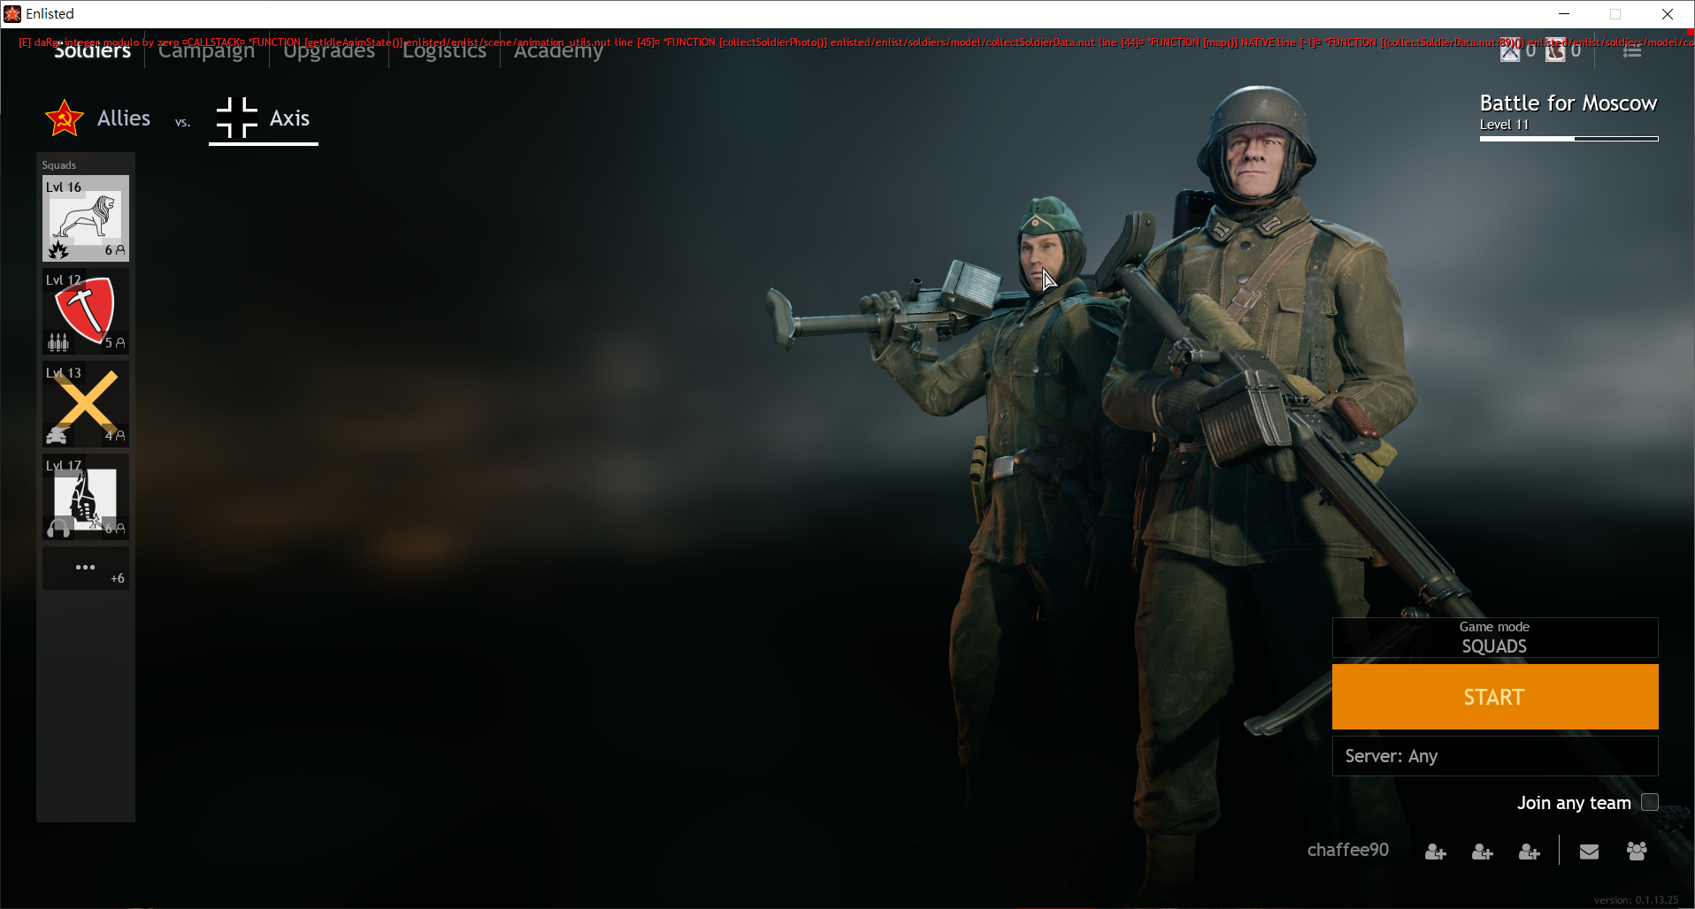Expand the +6 more squads button
1695x909 pixels.
point(86,569)
